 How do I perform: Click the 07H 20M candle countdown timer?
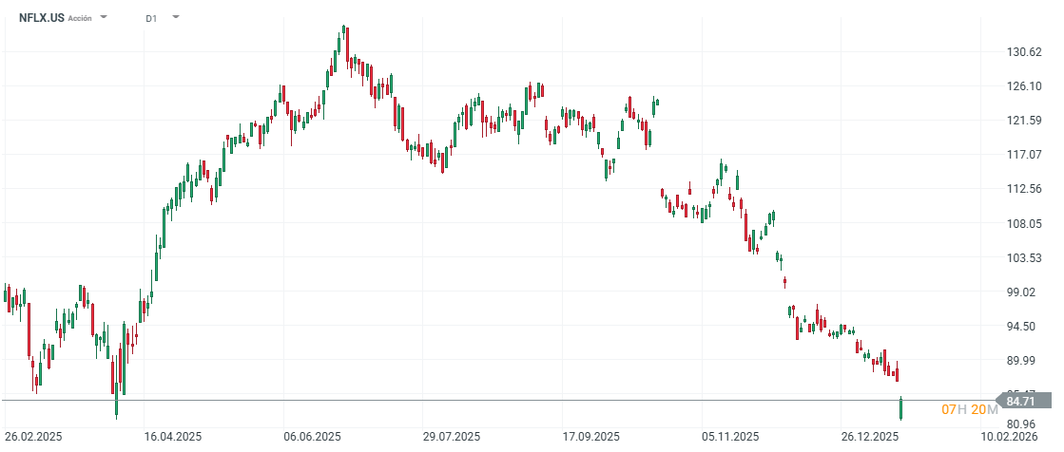(970, 409)
